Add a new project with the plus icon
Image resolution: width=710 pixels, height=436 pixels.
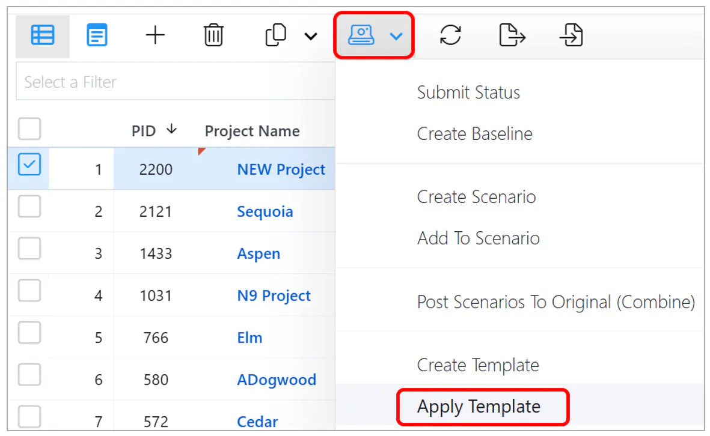coord(155,35)
